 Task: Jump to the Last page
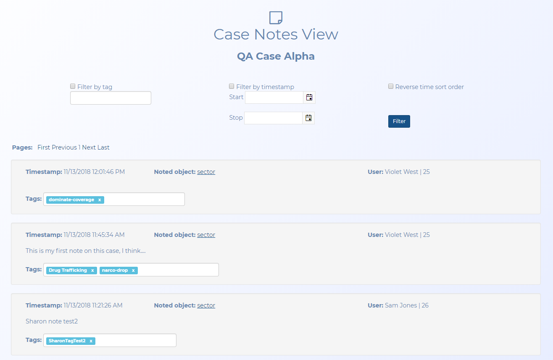click(103, 147)
